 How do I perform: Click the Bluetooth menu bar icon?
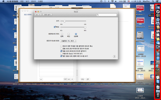pyautogui.click(x=109, y=1)
